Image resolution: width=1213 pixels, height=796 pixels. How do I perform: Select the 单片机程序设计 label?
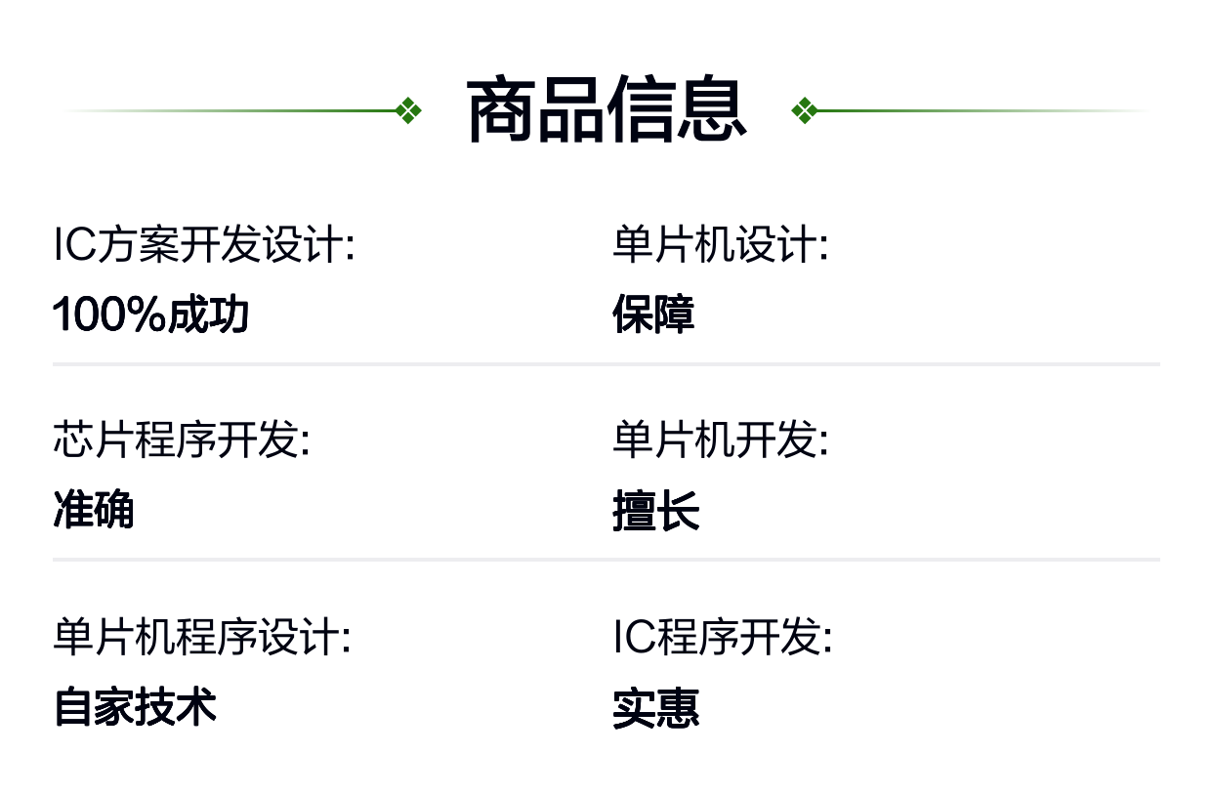tap(202, 639)
